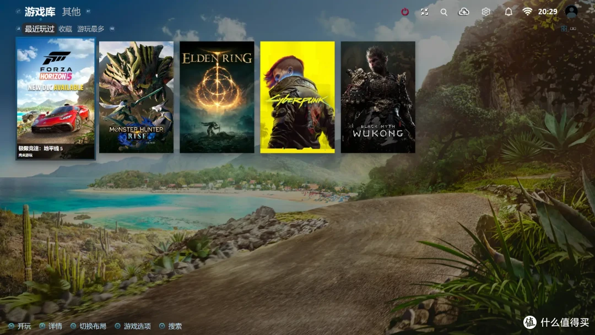Click the cloud upload icon
The image size is (595, 335).
464,12
